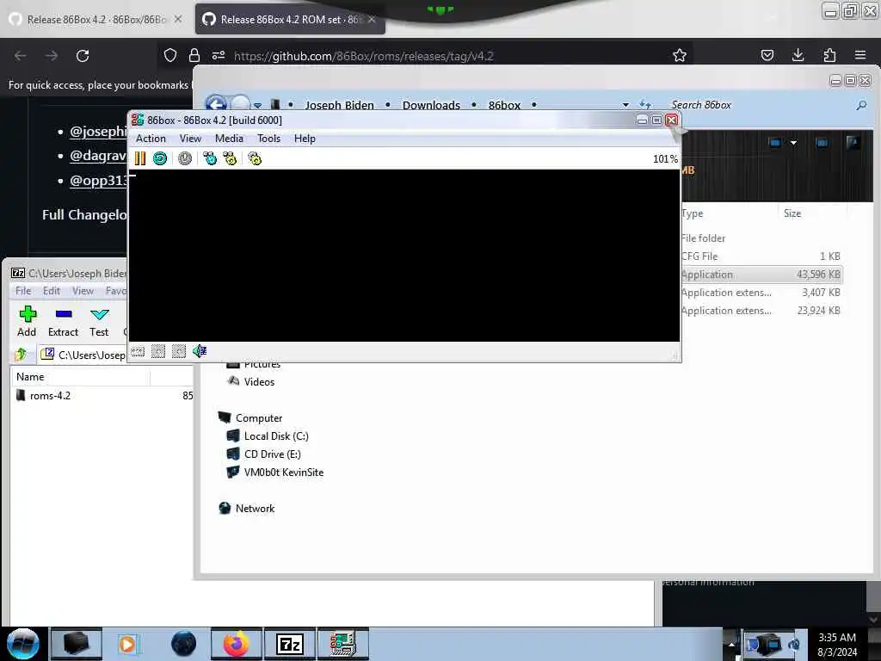The width and height of the screenshot is (881, 661).
Task: Open Firefox downloads panel
Action: coord(798,55)
